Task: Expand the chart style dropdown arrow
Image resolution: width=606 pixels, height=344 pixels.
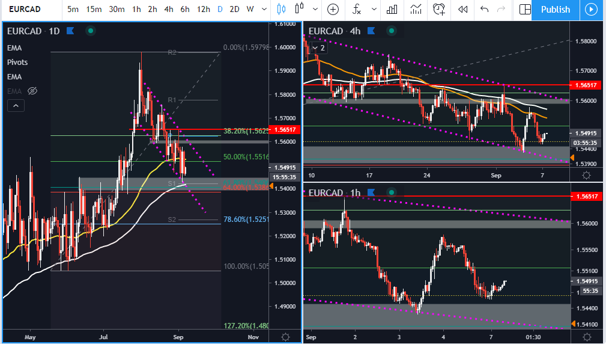Action: coord(315,9)
